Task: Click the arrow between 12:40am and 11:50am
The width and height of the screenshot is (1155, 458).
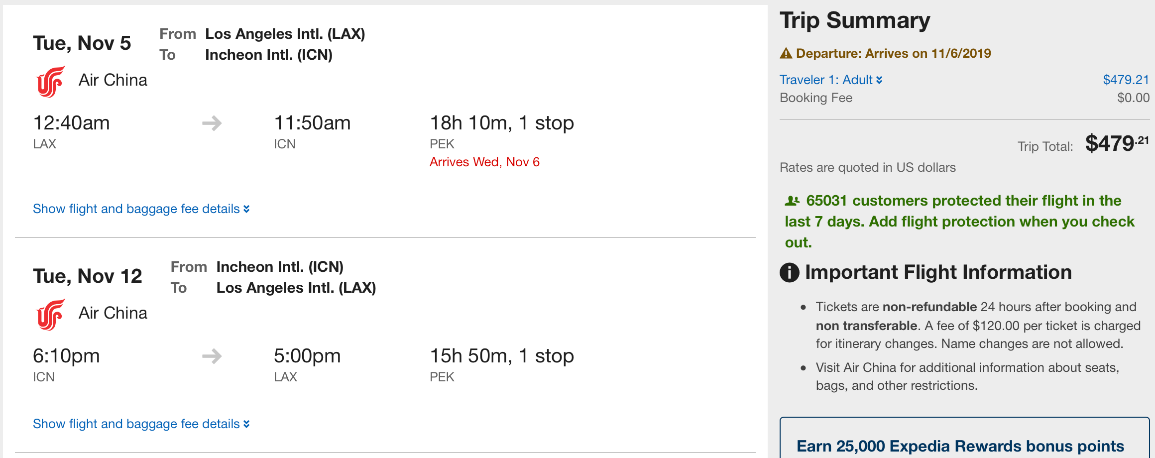Action: pyautogui.click(x=212, y=123)
